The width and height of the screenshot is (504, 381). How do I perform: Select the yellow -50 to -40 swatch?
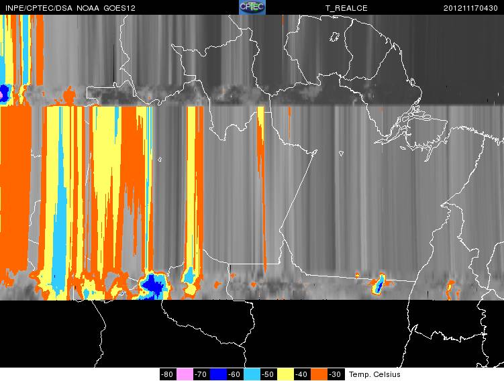coord(286,374)
